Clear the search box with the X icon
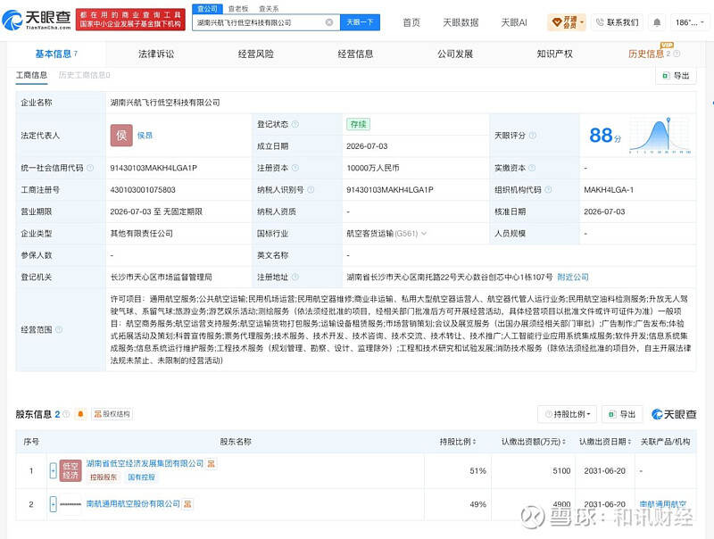This screenshot has width=714, height=539. (328, 22)
